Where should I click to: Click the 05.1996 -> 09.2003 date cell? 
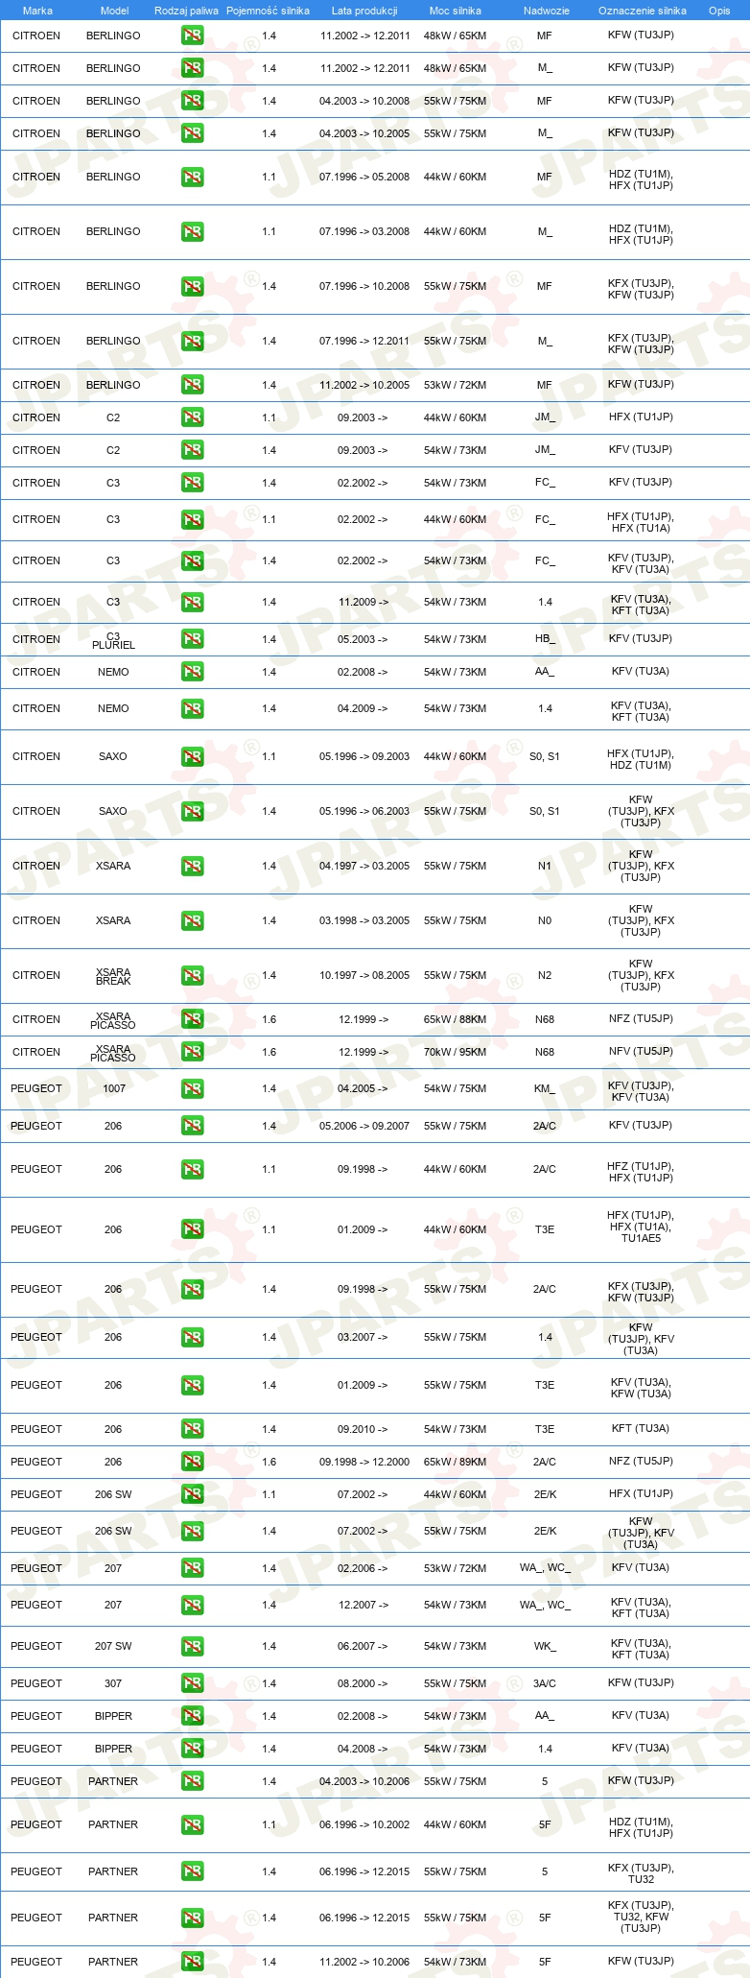point(364,756)
